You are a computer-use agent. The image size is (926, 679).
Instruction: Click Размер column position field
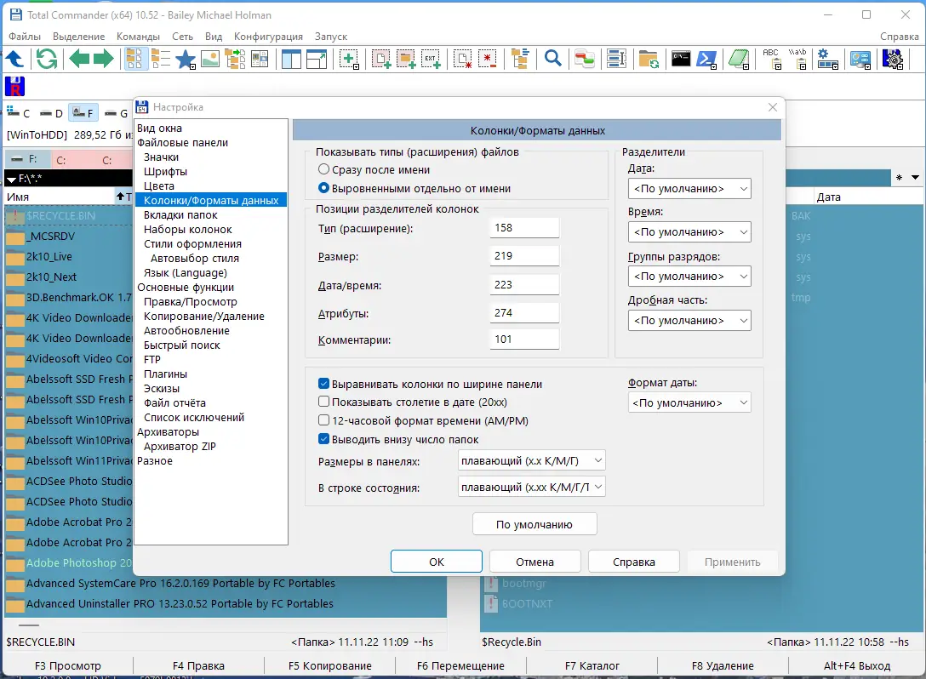tap(524, 256)
